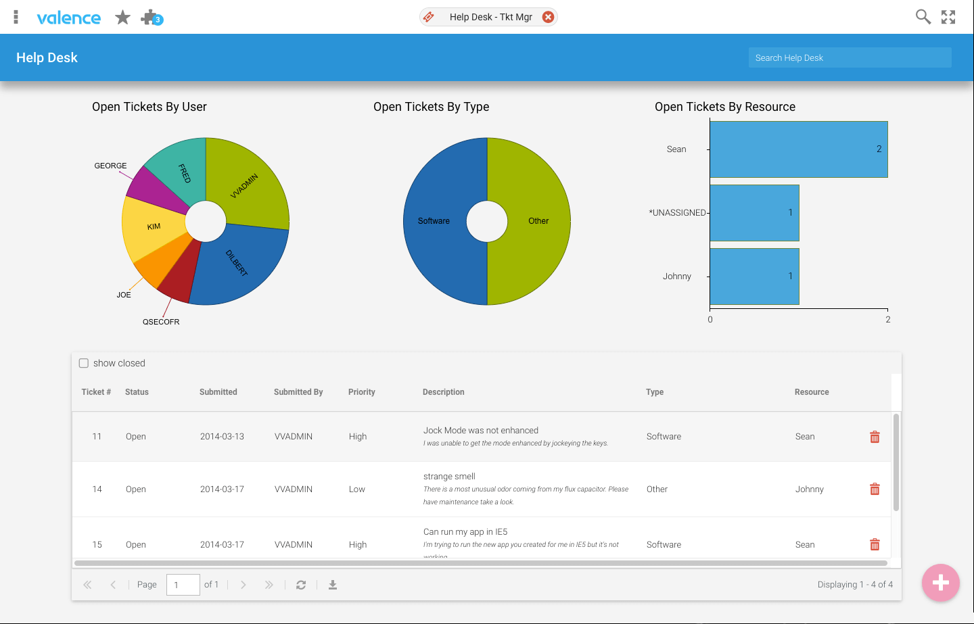
Task: Open the three-dot main menu
Action: (x=16, y=17)
